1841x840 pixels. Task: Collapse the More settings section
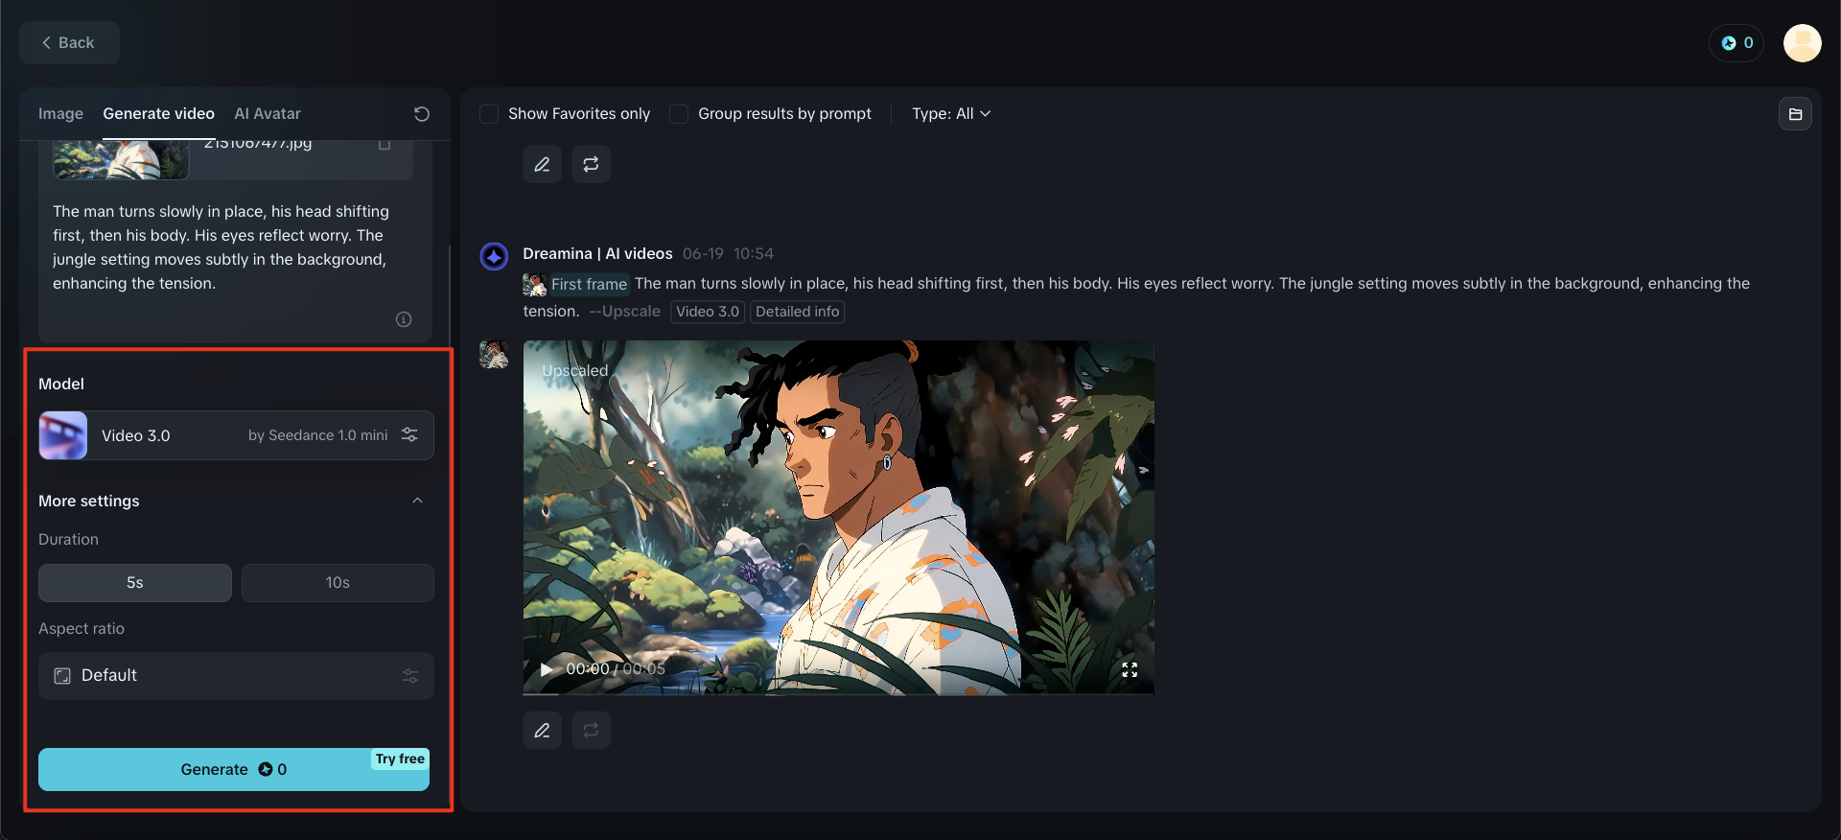click(417, 501)
